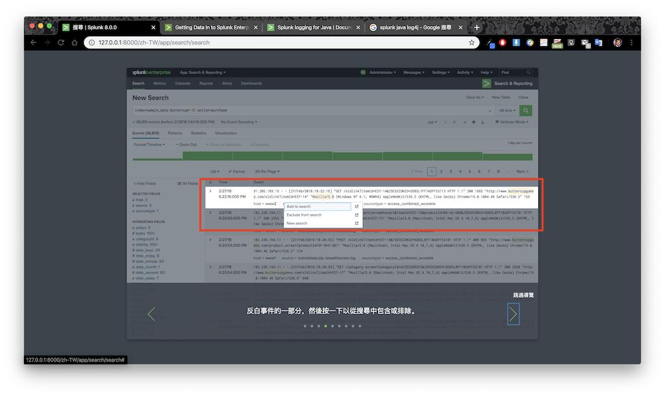Click Hide Fields in the sidebar
Viewport: 665px width, 396px height.
[145, 184]
